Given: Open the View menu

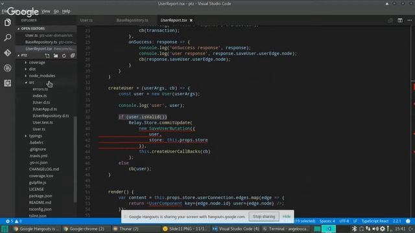Looking at the screenshot, I should tap(45, 12).
